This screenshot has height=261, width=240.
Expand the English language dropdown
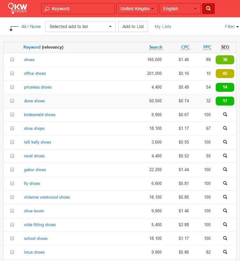pyautogui.click(x=180, y=9)
